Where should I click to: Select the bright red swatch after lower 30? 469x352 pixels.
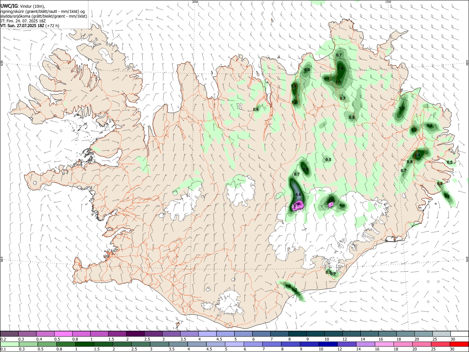pos(459,344)
